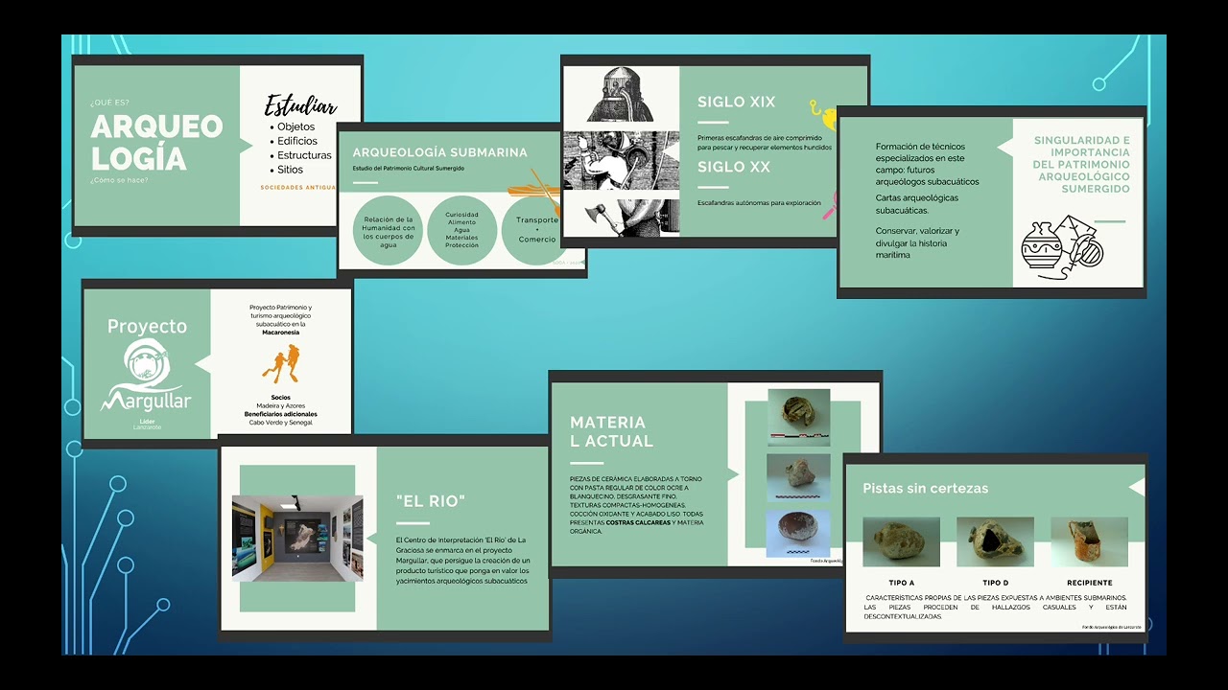This screenshot has height=690, width=1228.
Task: Click the yellow hook icon near SIGLO XIX
Action: 822,114
